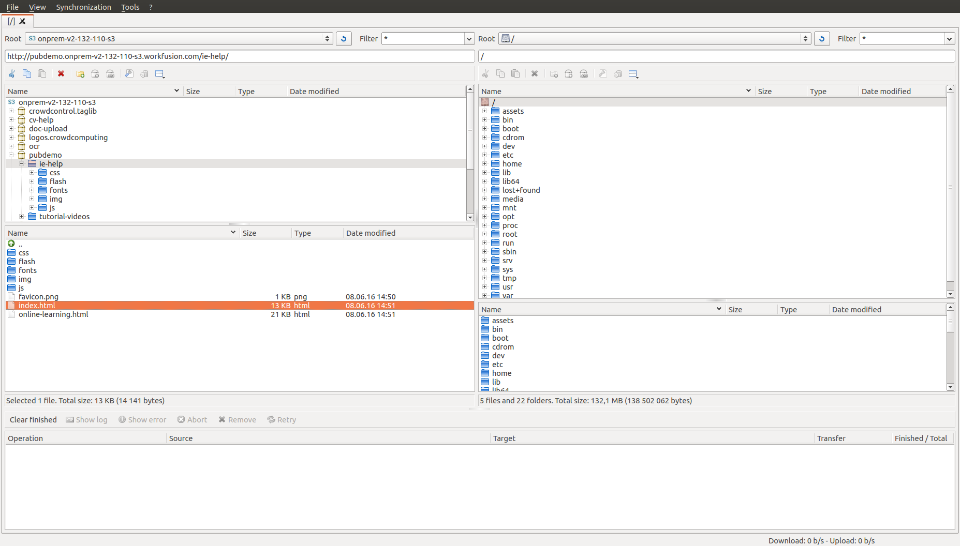Click the Delete X icon in the local pane toolbar

[x=535, y=74]
